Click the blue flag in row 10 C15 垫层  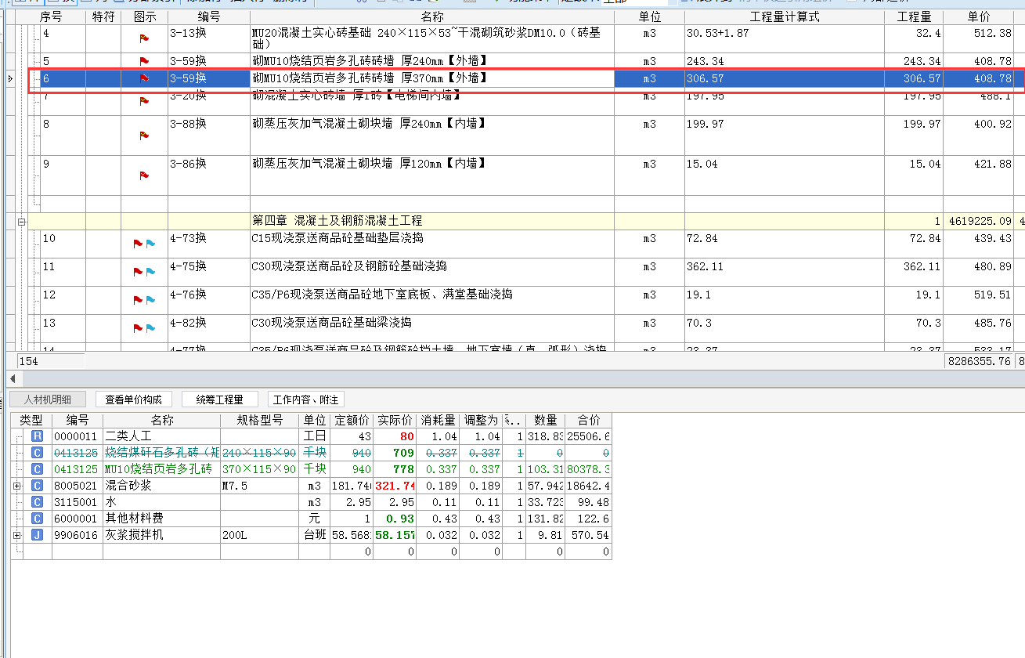click(150, 244)
